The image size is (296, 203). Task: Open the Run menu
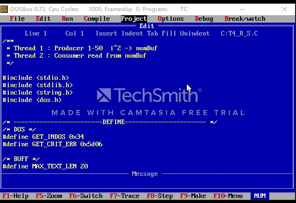pyautogui.click(x=67, y=18)
